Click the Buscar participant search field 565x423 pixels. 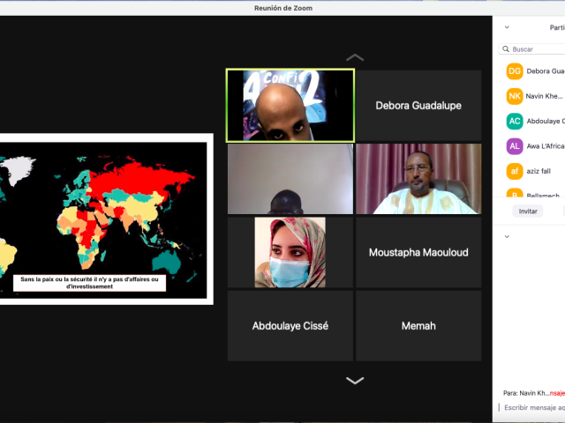(x=531, y=49)
